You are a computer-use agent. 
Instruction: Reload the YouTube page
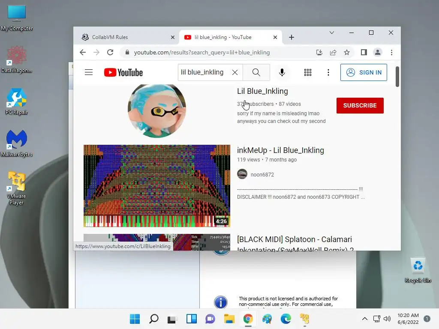(110, 52)
